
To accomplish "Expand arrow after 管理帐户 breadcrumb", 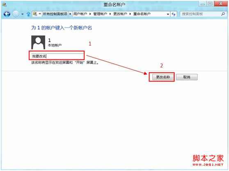I will 110,14.
